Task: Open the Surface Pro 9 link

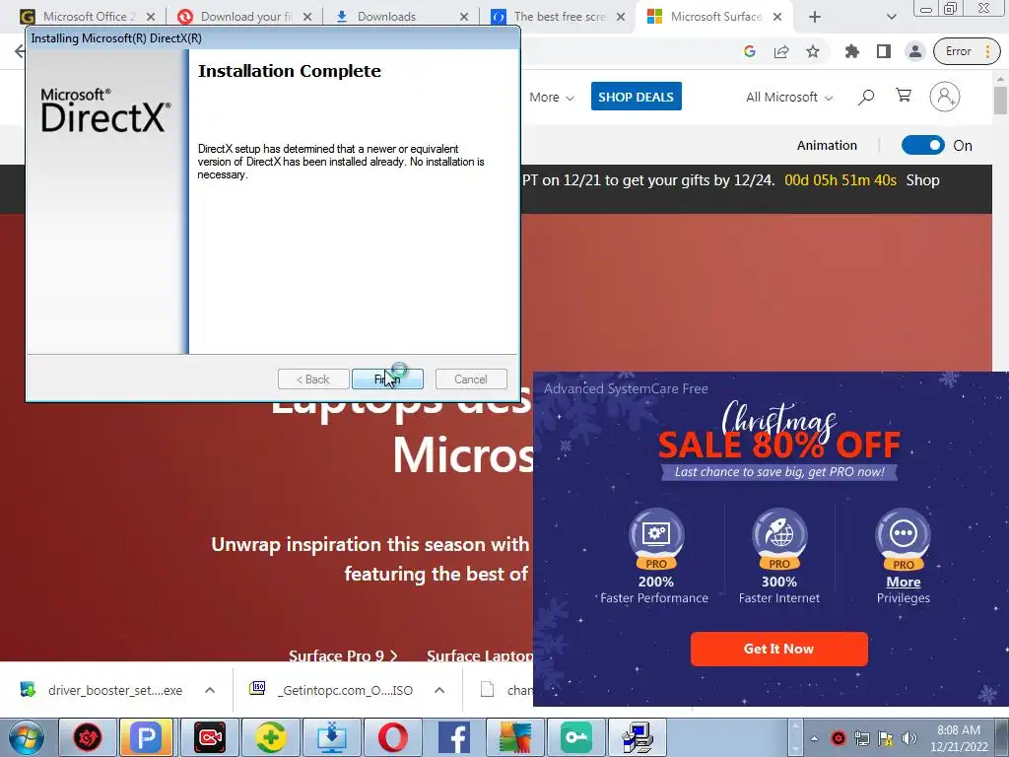Action: point(343,655)
